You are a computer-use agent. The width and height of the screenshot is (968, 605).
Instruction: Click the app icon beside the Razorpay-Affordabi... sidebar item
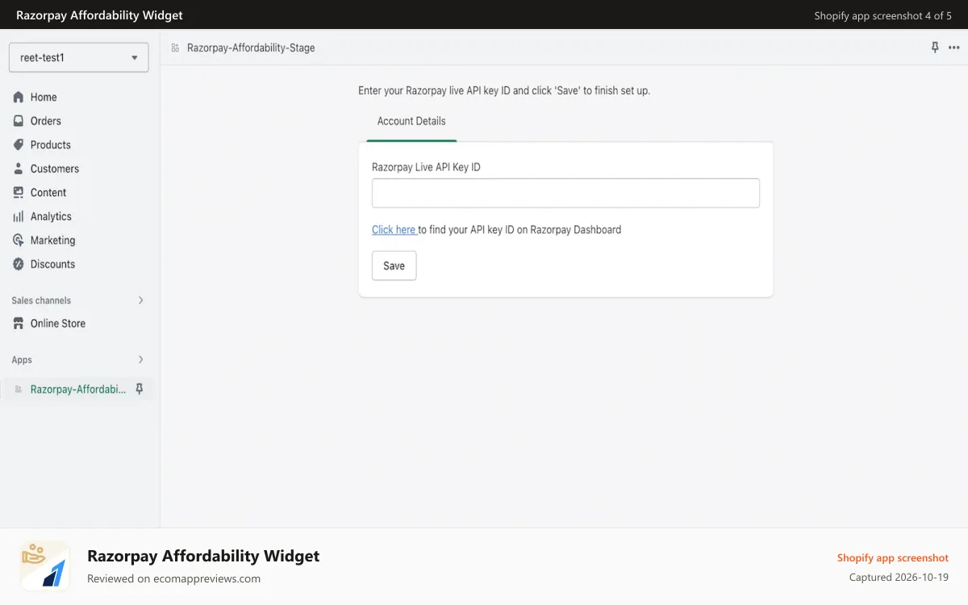19,390
